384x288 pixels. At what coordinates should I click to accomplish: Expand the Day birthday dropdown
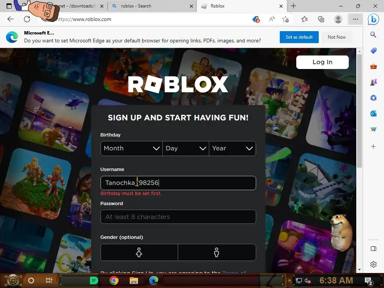(x=186, y=148)
